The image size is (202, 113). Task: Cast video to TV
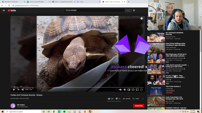click(137, 89)
